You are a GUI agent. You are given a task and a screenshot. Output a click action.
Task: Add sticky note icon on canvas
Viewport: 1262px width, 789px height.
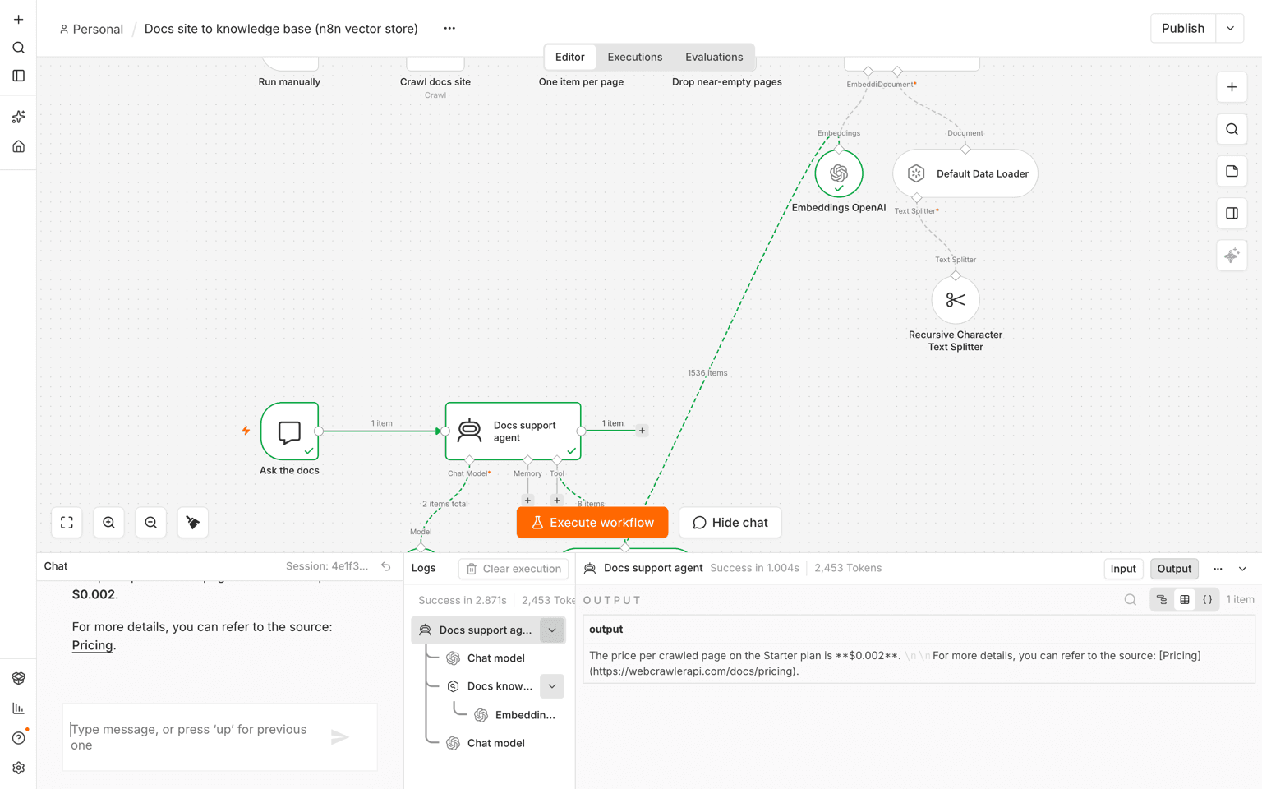pyautogui.click(x=1232, y=172)
